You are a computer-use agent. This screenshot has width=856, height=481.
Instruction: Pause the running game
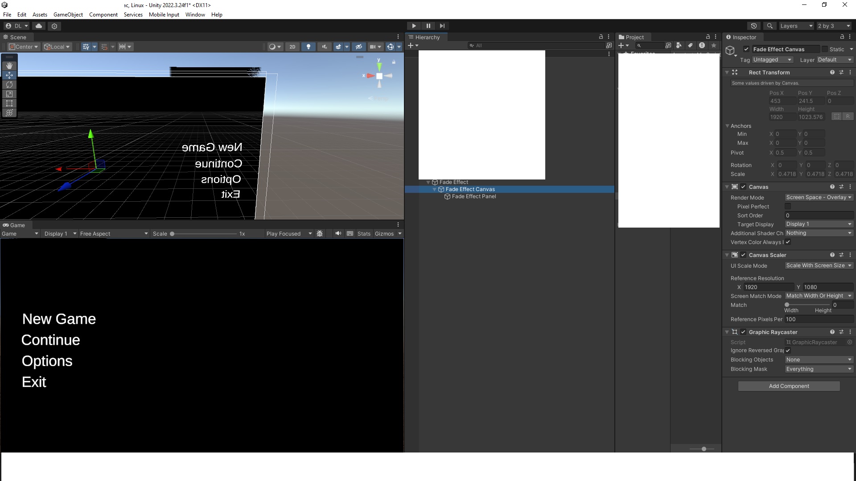coord(428,26)
